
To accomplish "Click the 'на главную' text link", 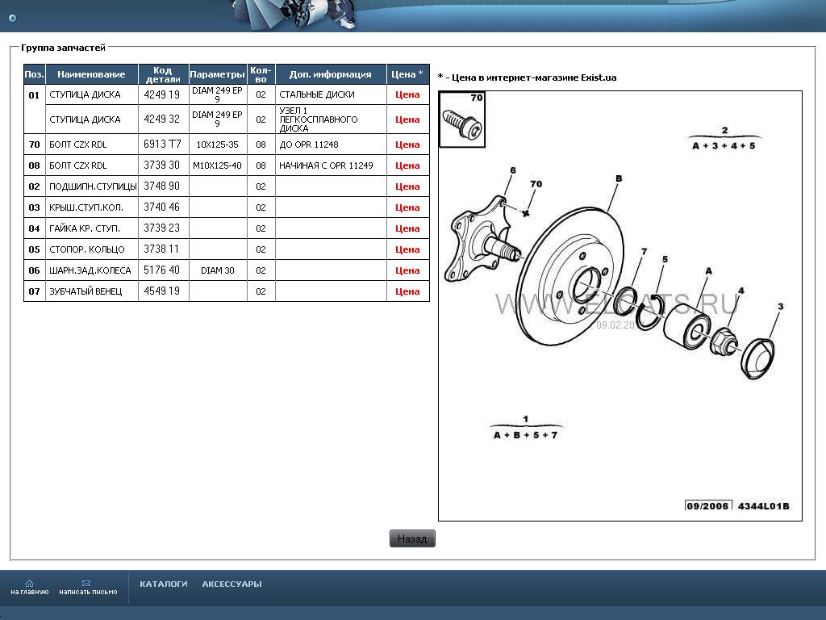I will [x=30, y=592].
